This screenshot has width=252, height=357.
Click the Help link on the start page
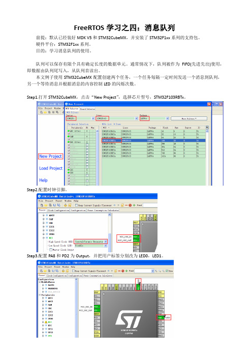click(x=43, y=180)
